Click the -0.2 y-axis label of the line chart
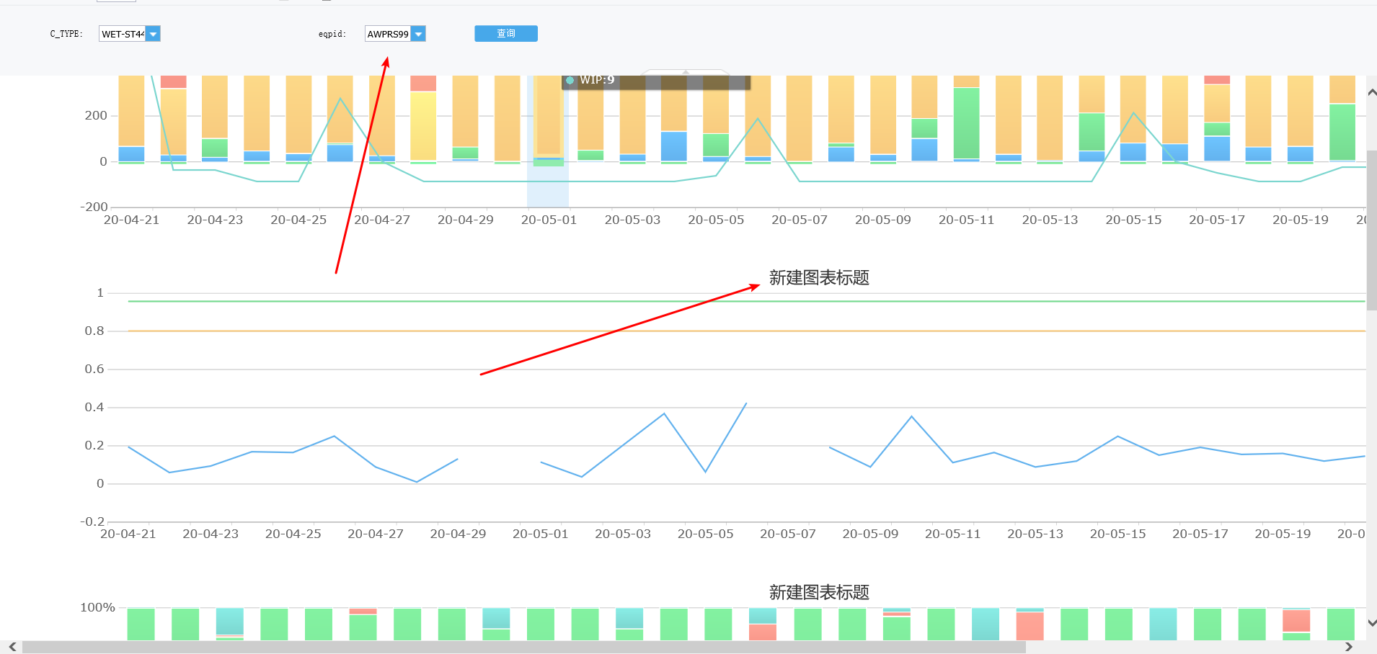The width and height of the screenshot is (1377, 654). click(x=92, y=522)
